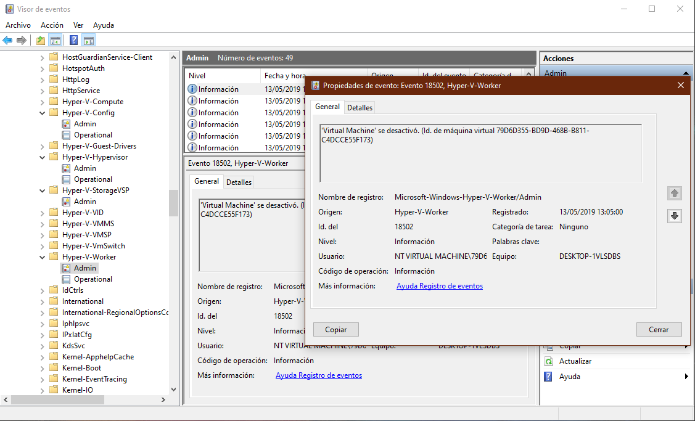695x421 pixels.
Task: Expand the Hyper-V-Guest-Drivers tree node
Action: point(42,146)
